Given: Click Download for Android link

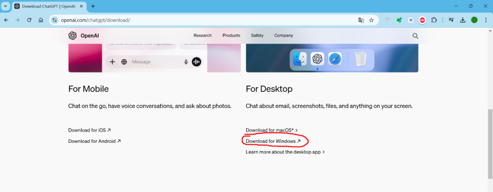Looking at the screenshot, I should pyautogui.click(x=94, y=141).
